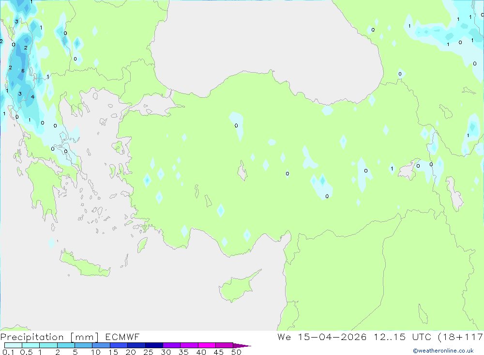The image size is (484, 355).
Task: Click the legend label '0.5'
Action: 26,352
